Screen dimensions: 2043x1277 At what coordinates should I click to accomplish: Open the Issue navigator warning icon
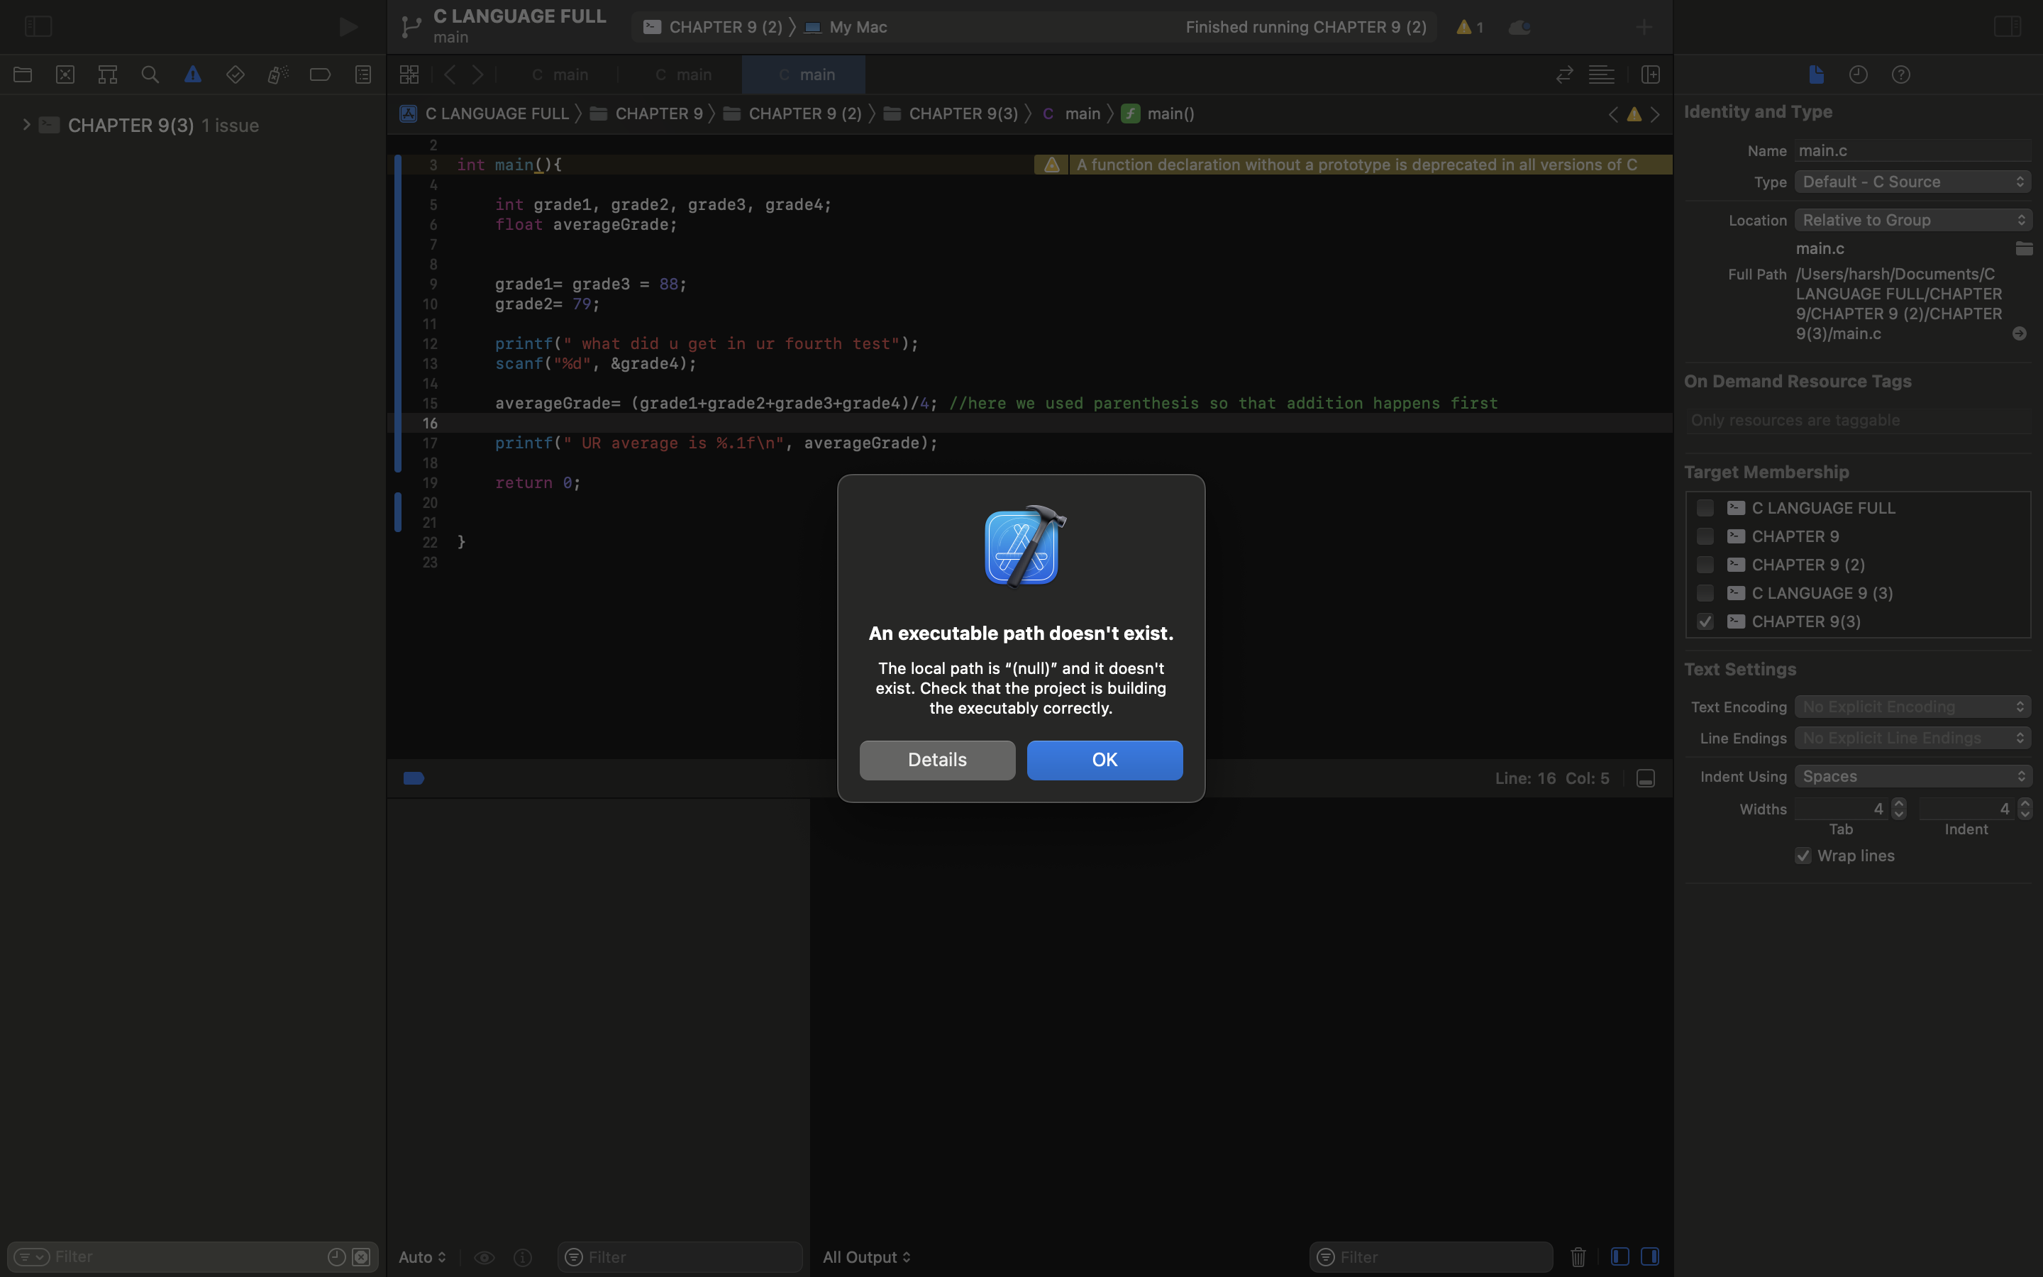point(192,74)
